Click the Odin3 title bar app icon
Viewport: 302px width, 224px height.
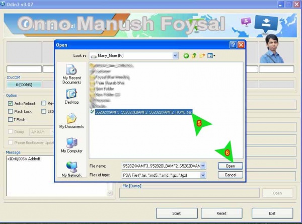(x=3, y=4)
